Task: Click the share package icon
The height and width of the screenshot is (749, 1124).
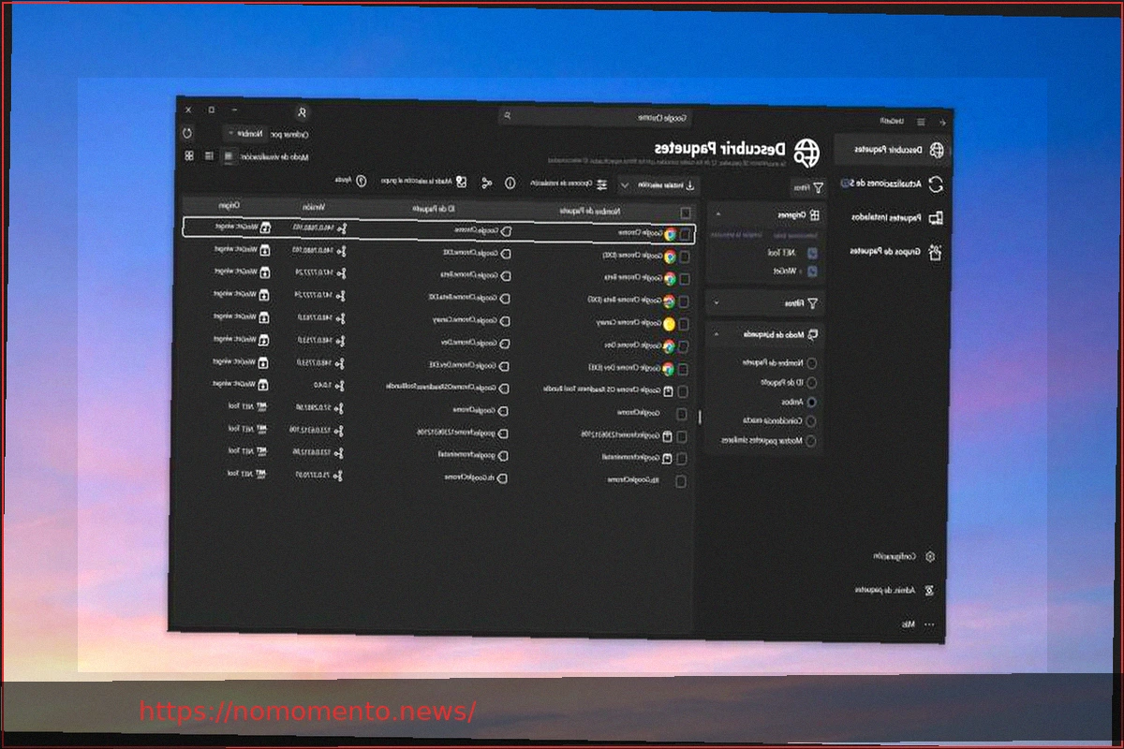Action: [x=486, y=183]
